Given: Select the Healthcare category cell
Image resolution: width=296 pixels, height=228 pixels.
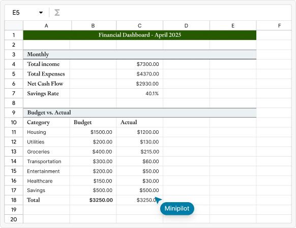Looking at the screenshot, I should point(46,181).
